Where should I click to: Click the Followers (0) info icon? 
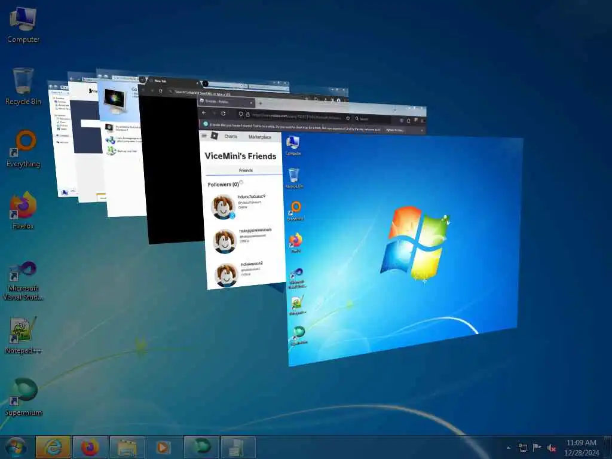click(x=241, y=182)
